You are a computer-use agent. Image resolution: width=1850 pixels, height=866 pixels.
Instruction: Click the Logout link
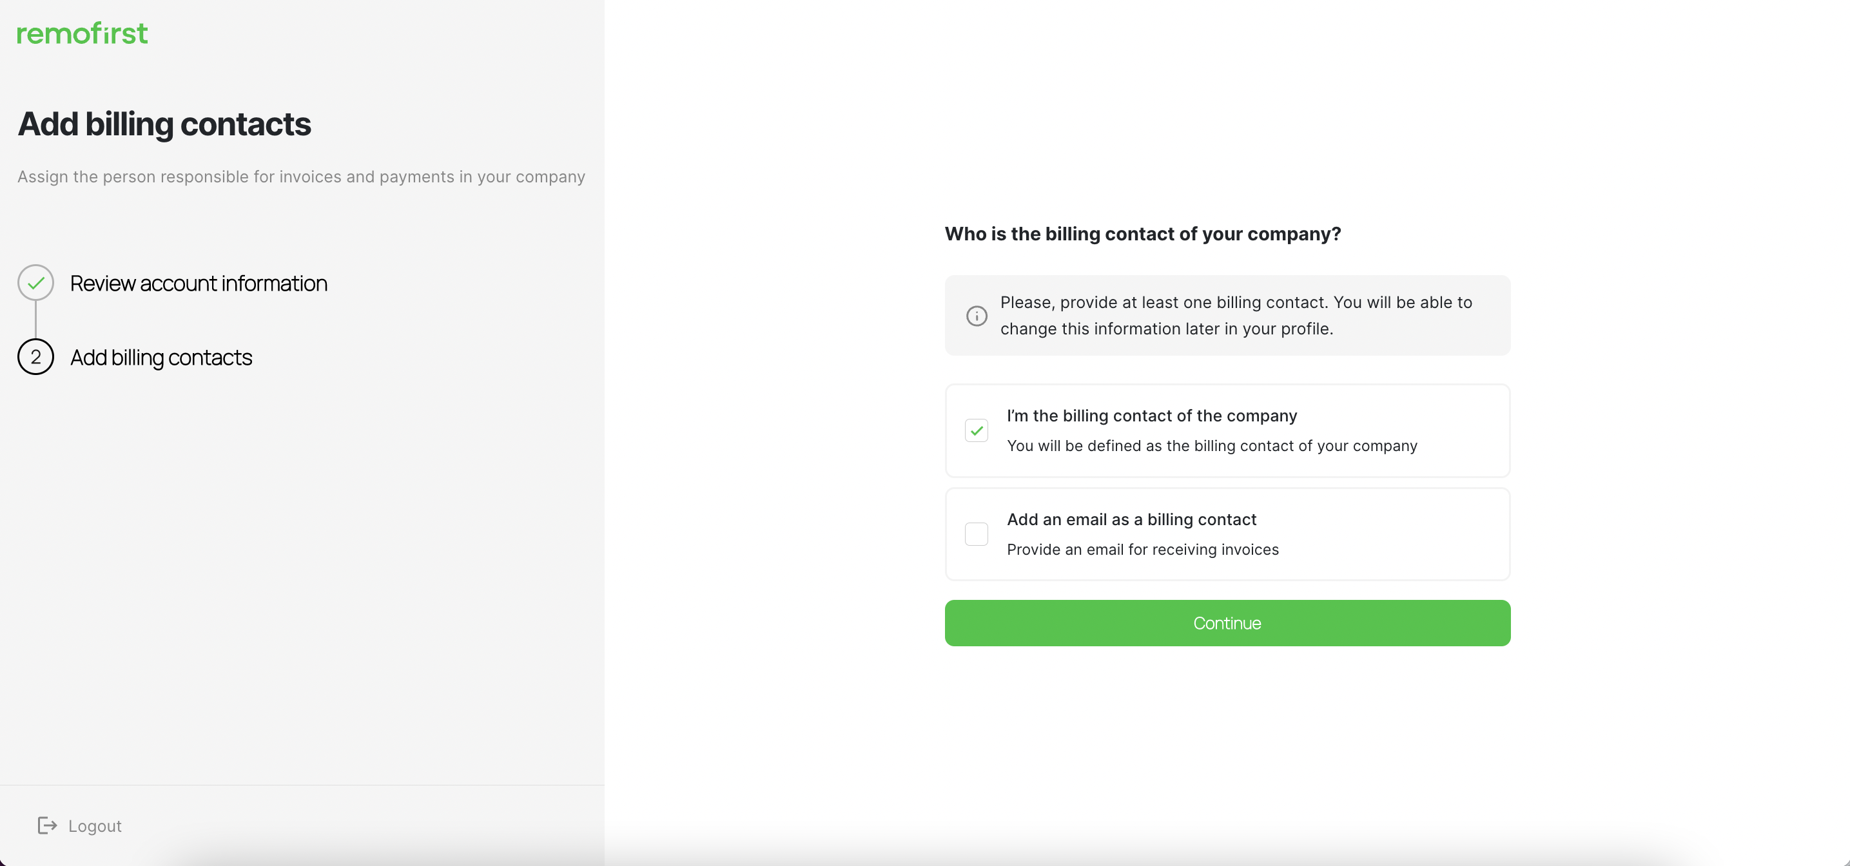95,826
